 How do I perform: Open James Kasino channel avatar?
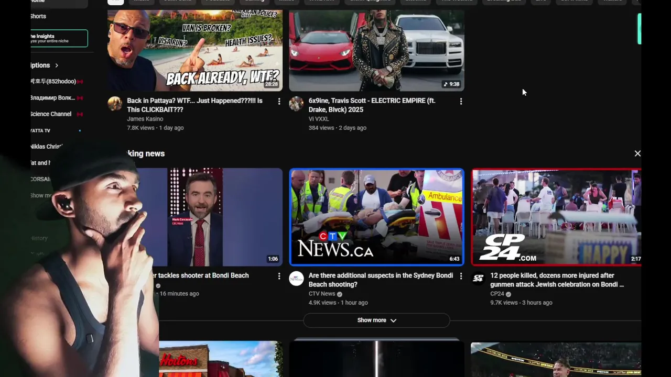click(x=115, y=103)
